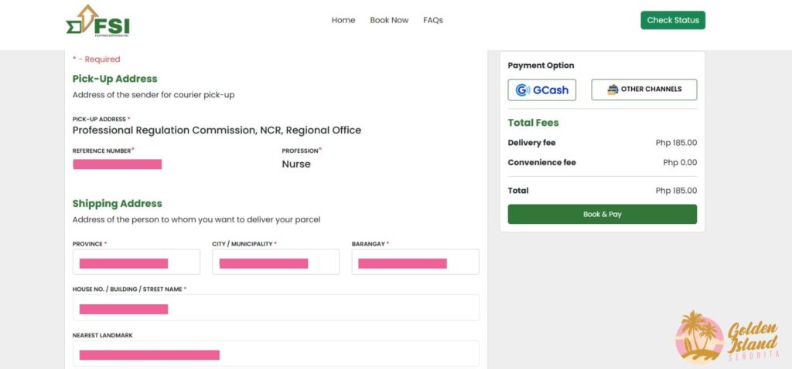
Task: Open the FAQs page
Action: click(x=433, y=20)
